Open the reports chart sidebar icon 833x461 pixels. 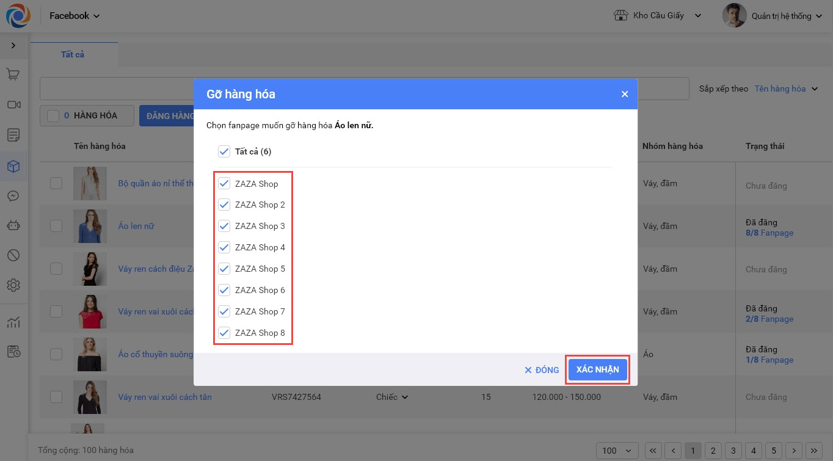(13, 322)
